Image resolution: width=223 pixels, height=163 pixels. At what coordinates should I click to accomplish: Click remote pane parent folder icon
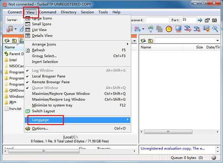151,41
